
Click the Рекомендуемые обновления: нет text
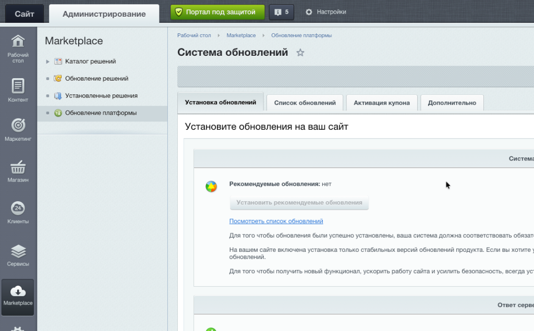pos(280,184)
